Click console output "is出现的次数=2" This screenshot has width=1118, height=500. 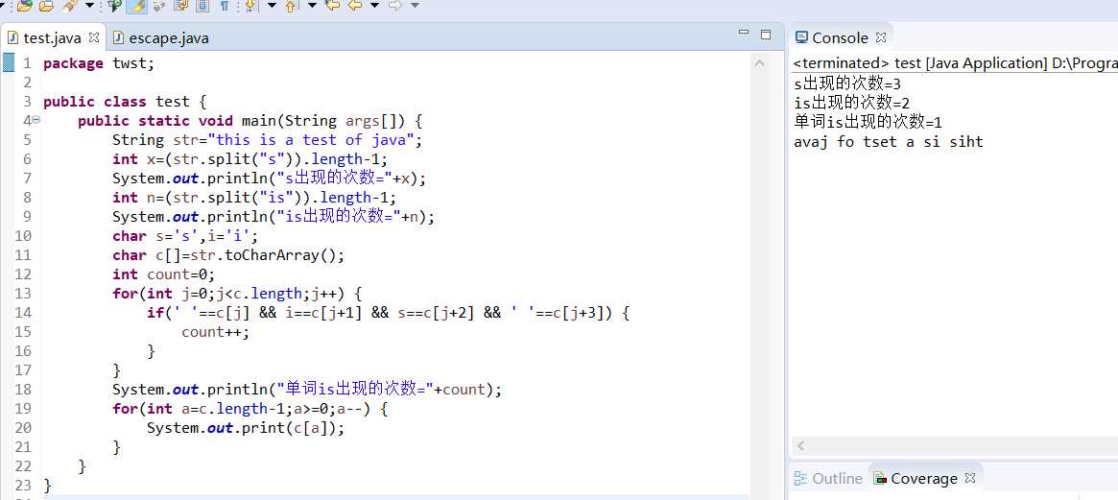pyautogui.click(x=851, y=103)
